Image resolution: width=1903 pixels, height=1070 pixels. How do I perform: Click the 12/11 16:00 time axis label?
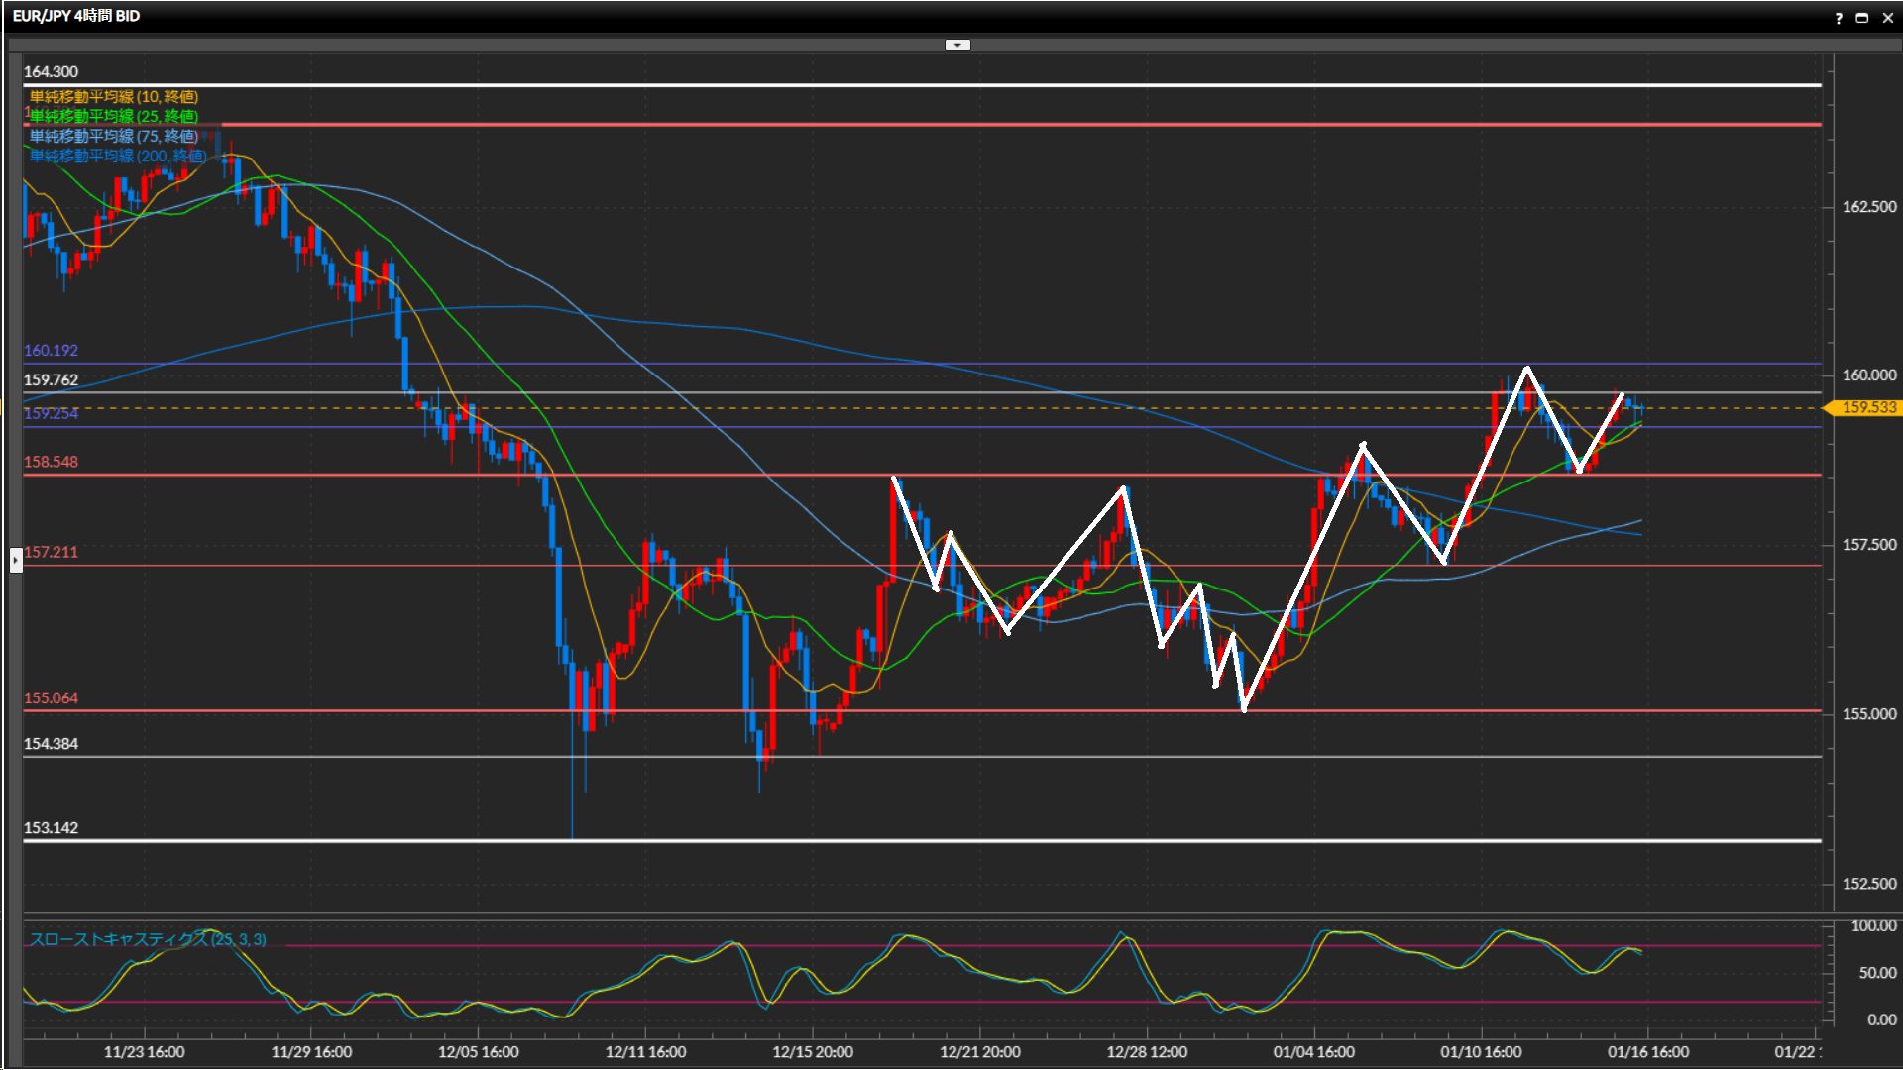pos(645,1052)
